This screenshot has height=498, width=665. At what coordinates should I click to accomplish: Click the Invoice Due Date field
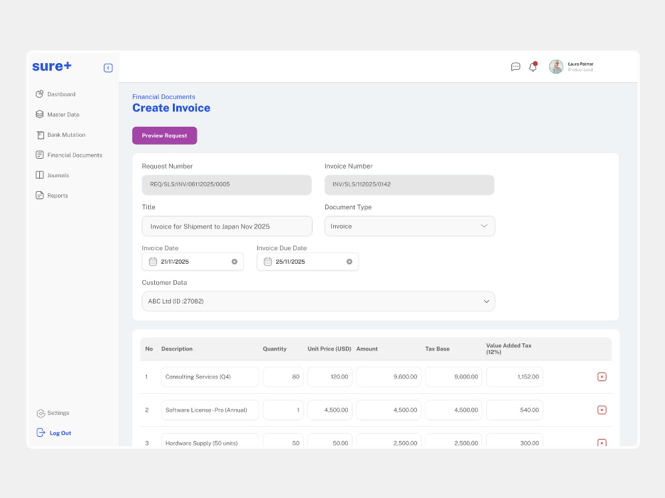click(307, 262)
